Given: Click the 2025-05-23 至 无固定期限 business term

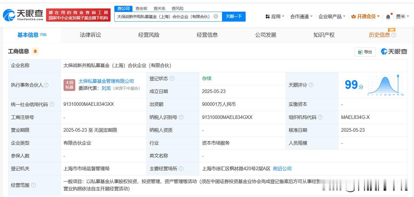Looking at the screenshot, I should [90, 130].
